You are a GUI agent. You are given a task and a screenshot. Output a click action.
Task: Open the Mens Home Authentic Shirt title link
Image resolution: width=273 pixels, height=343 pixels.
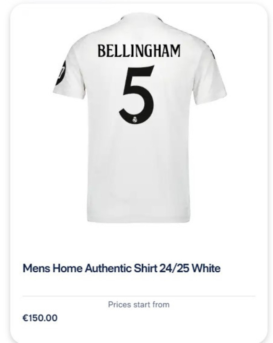(x=121, y=268)
